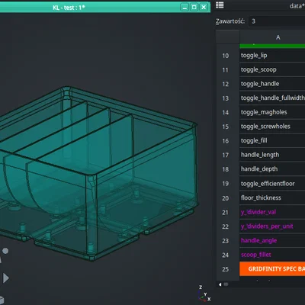Select the floor_thickness cell
This screenshot has width=305, height=305.
point(272,198)
